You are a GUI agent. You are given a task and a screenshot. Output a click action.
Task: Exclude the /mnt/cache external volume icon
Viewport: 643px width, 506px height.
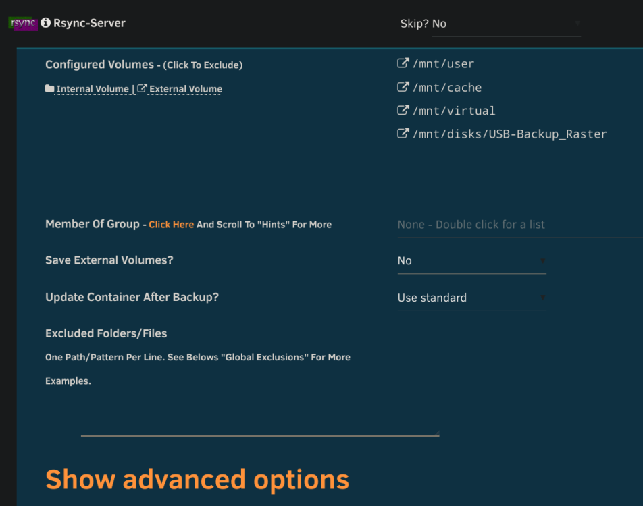pyautogui.click(x=403, y=87)
